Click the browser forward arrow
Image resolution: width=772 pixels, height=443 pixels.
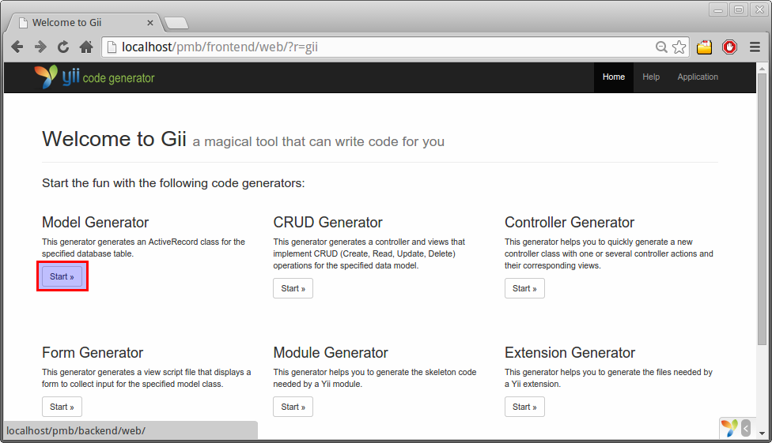[x=40, y=47]
